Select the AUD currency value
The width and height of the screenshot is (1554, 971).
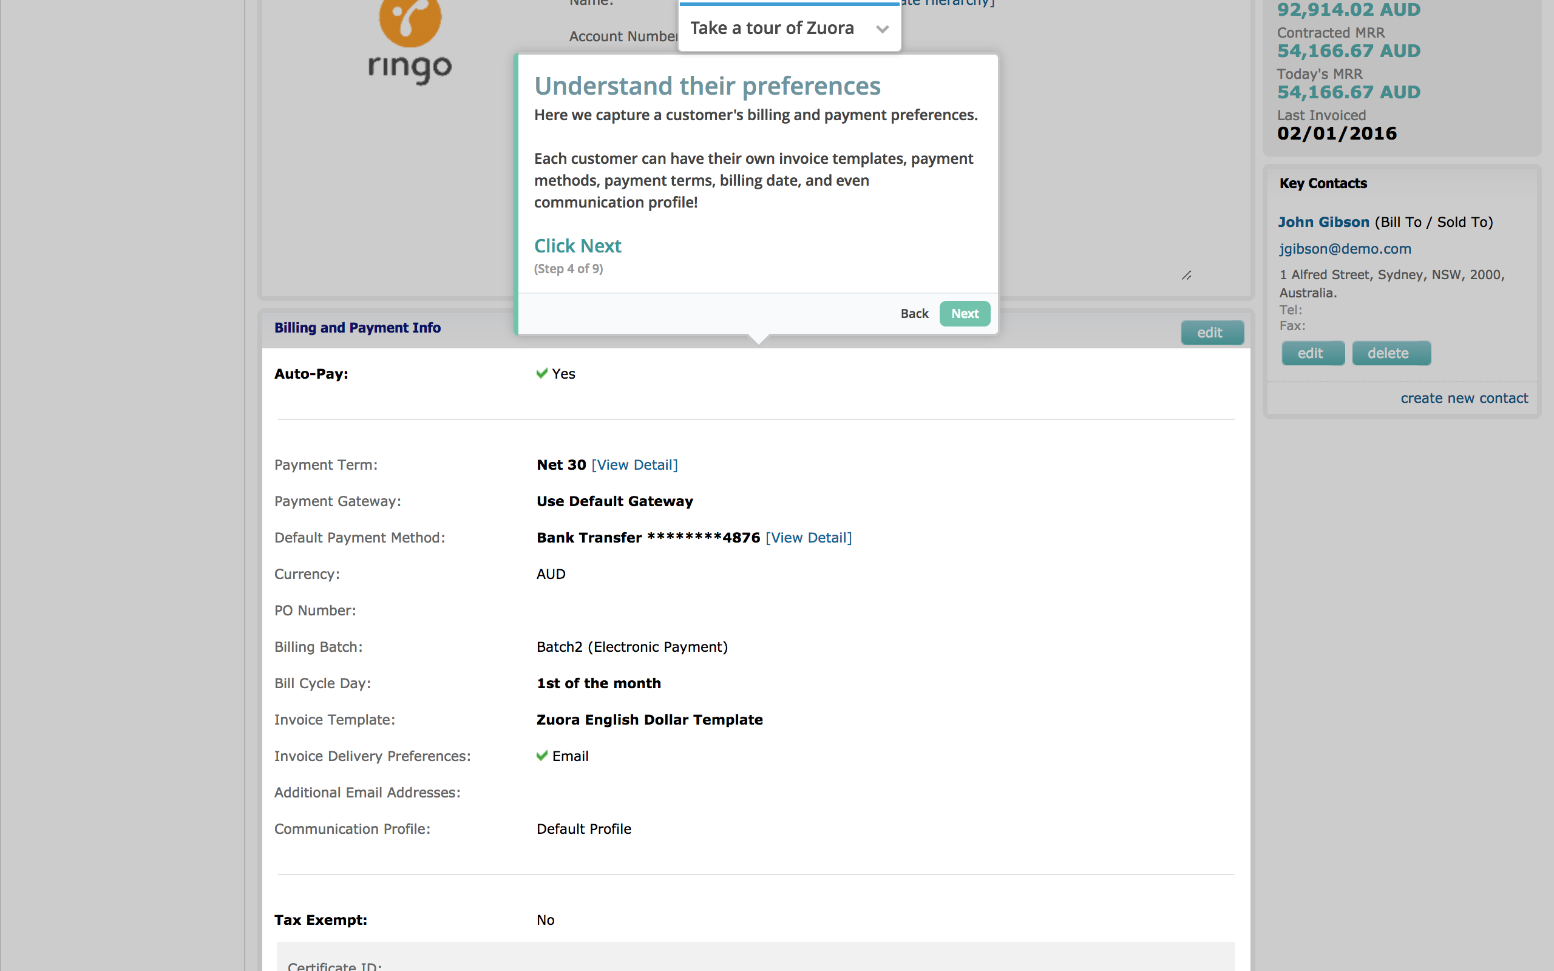551,574
